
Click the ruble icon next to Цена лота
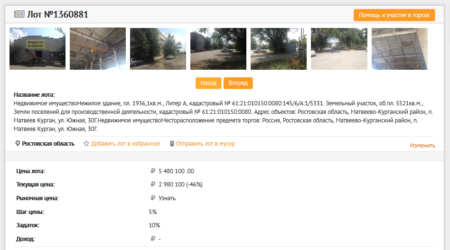[x=153, y=171]
